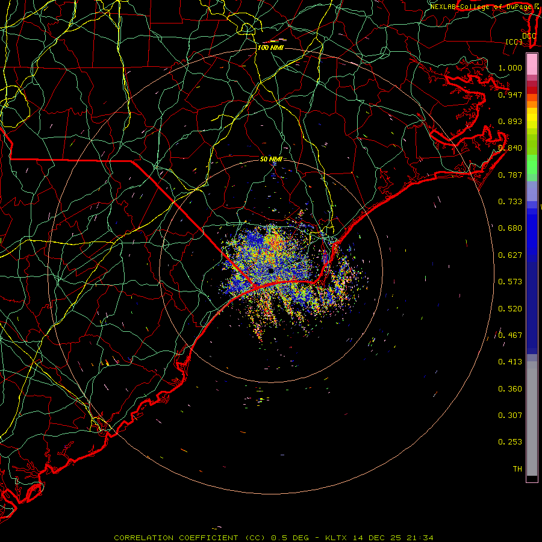Click the lavender color bar segment
Image resolution: width=542 pixels, height=542 pixels.
[x=532, y=192]
